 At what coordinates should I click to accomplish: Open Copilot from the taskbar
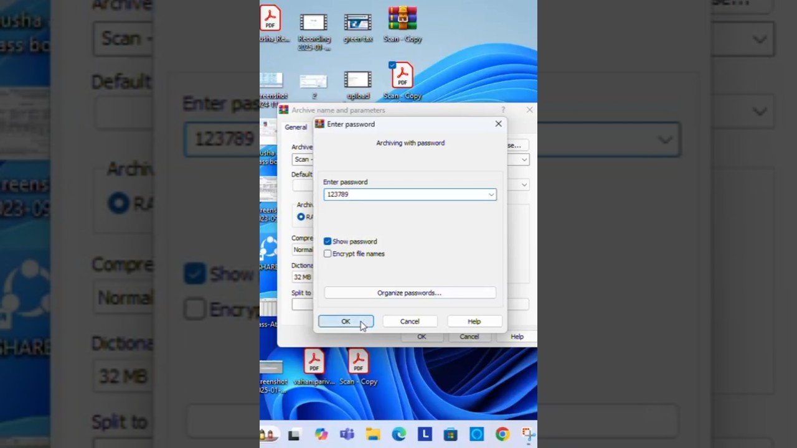pos(321,434)
